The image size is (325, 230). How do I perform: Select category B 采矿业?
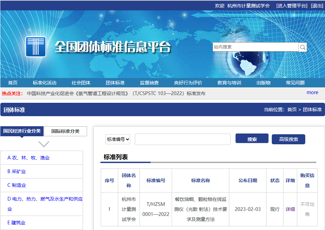pyautogui.click(x=17, y=171)
